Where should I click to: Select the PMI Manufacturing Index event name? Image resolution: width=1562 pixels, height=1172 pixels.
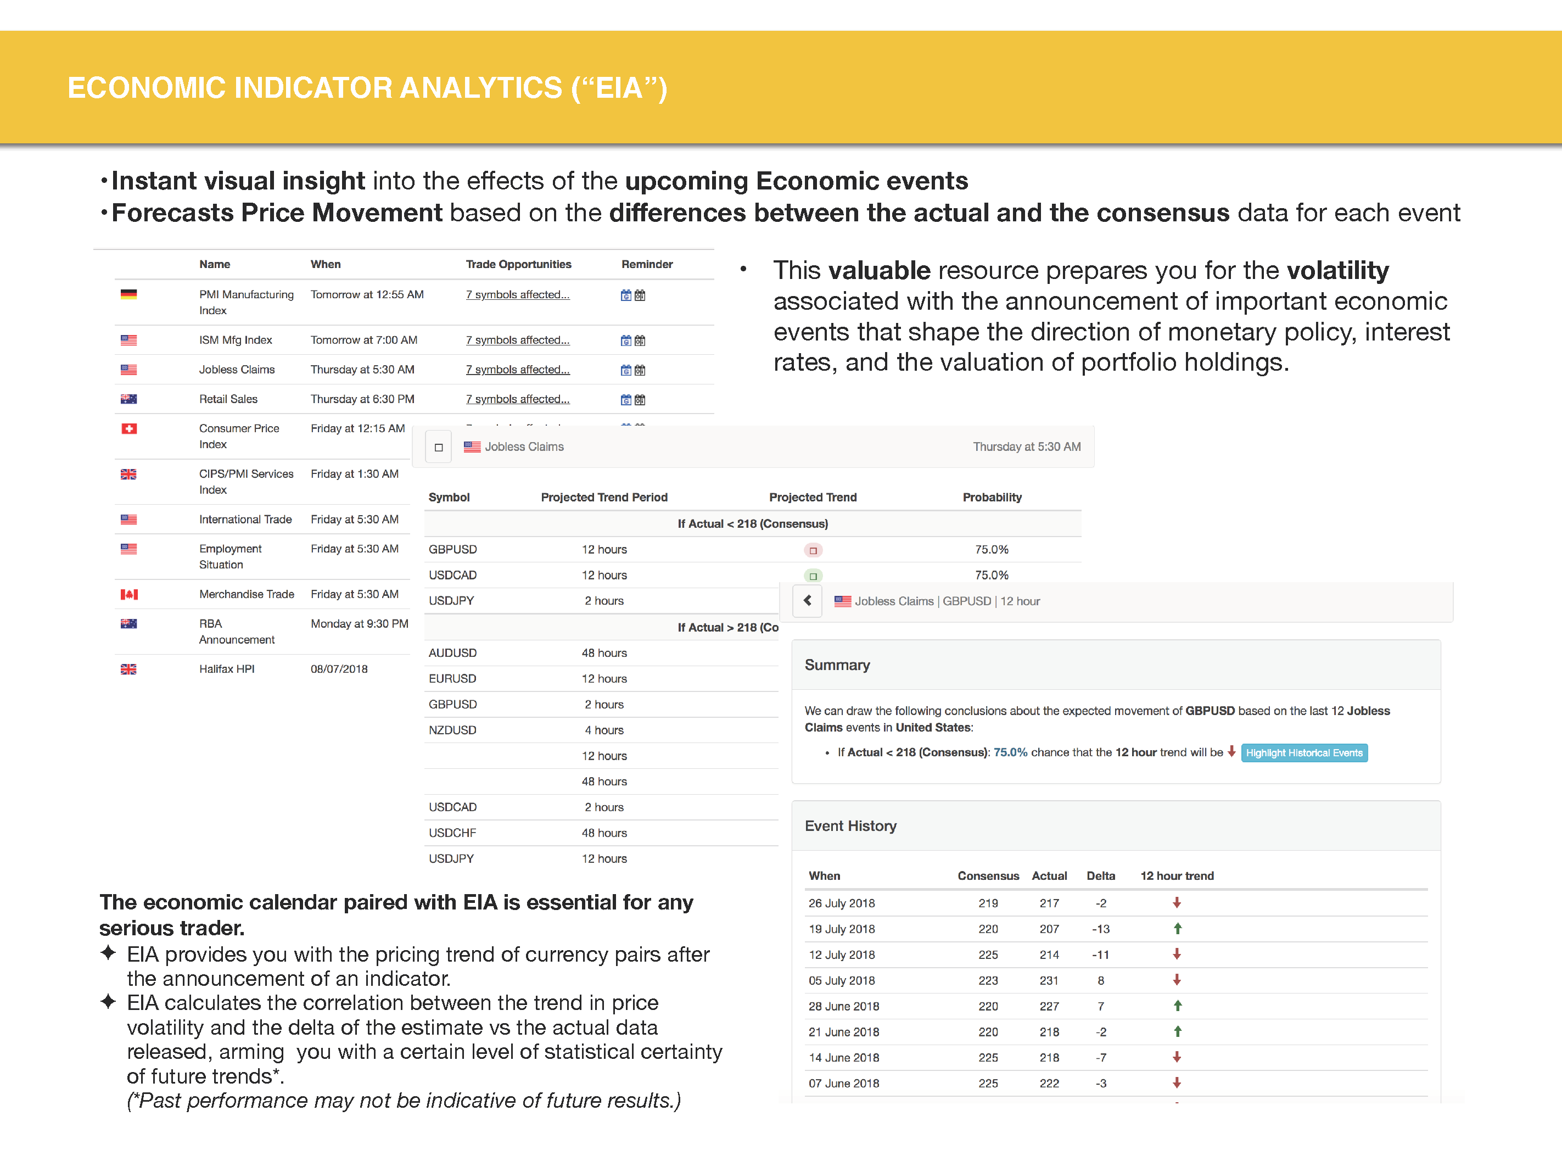tap(247, 303)
